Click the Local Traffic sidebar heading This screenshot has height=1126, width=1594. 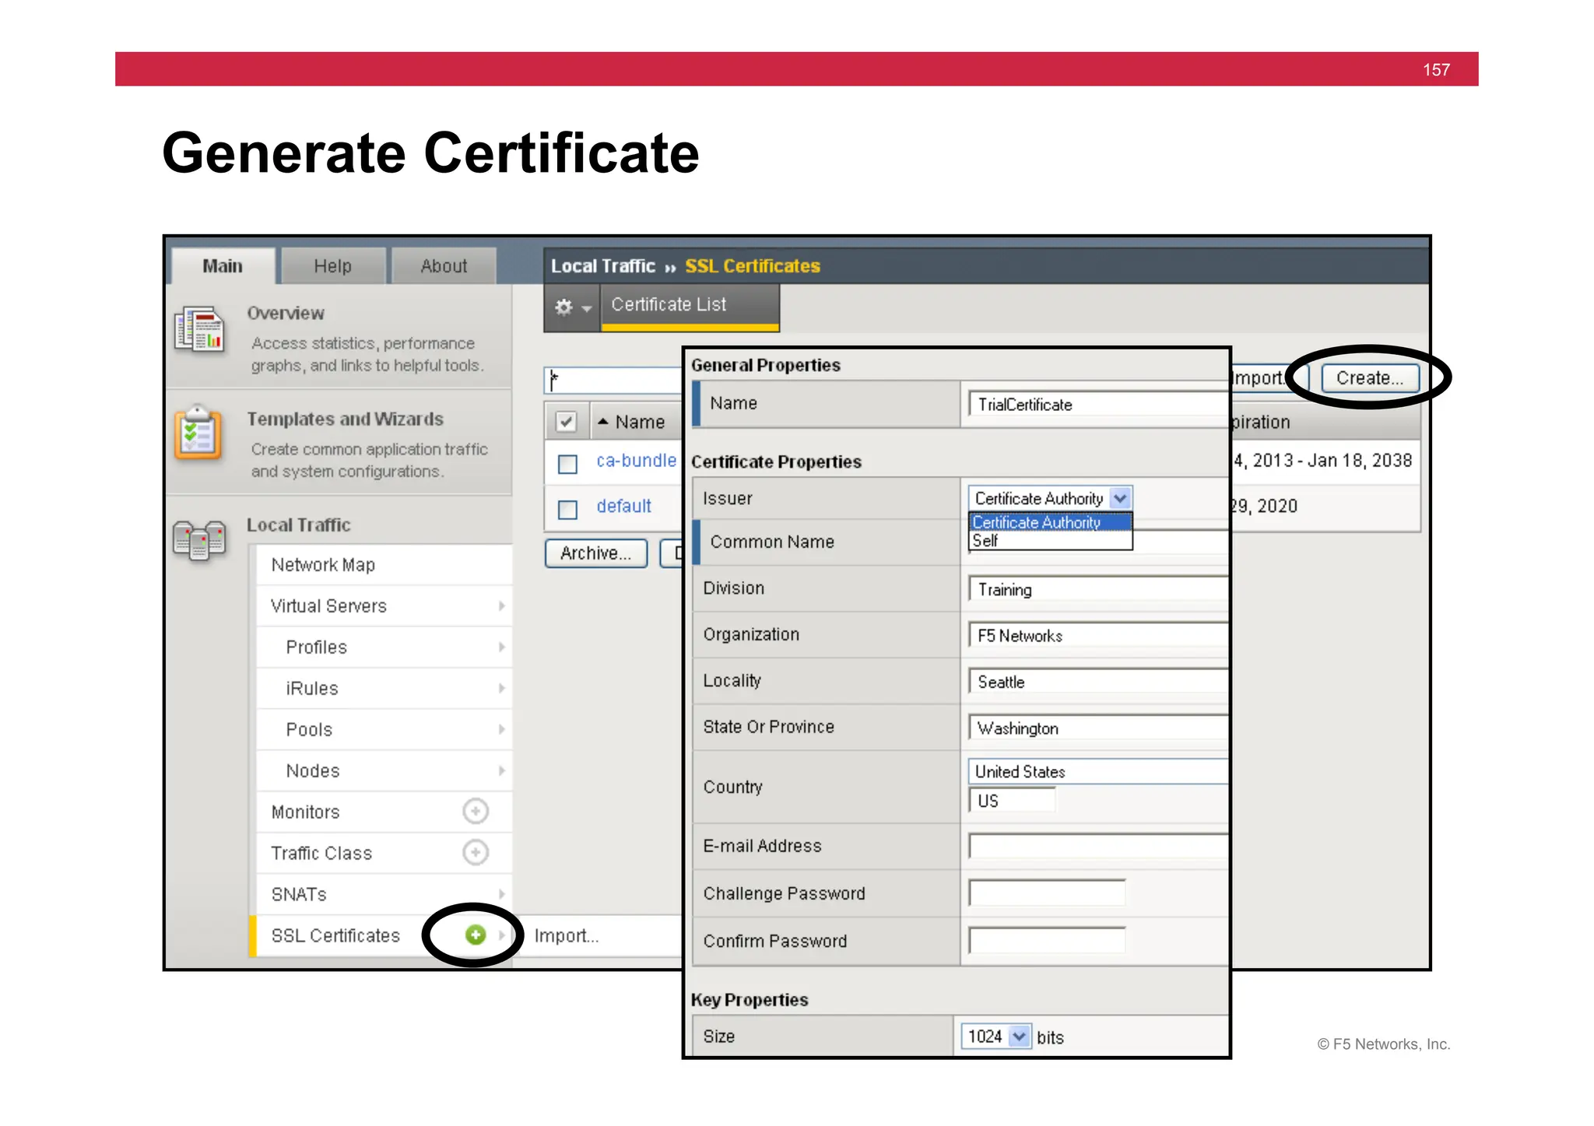click(299, 524)
